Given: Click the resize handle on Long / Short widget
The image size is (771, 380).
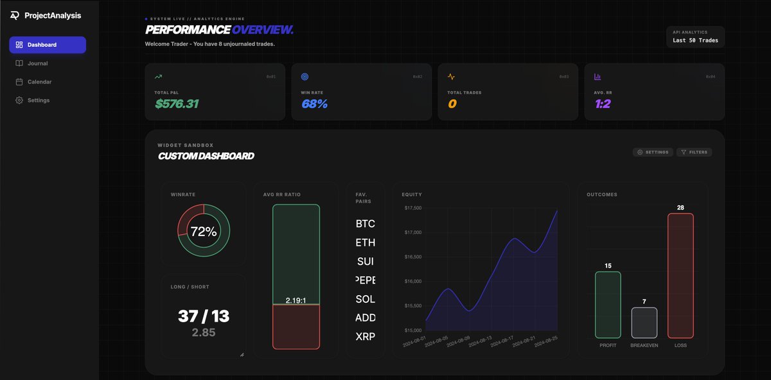Looking at the screenshot, I should pyautogui.click(x=242, y=354).
